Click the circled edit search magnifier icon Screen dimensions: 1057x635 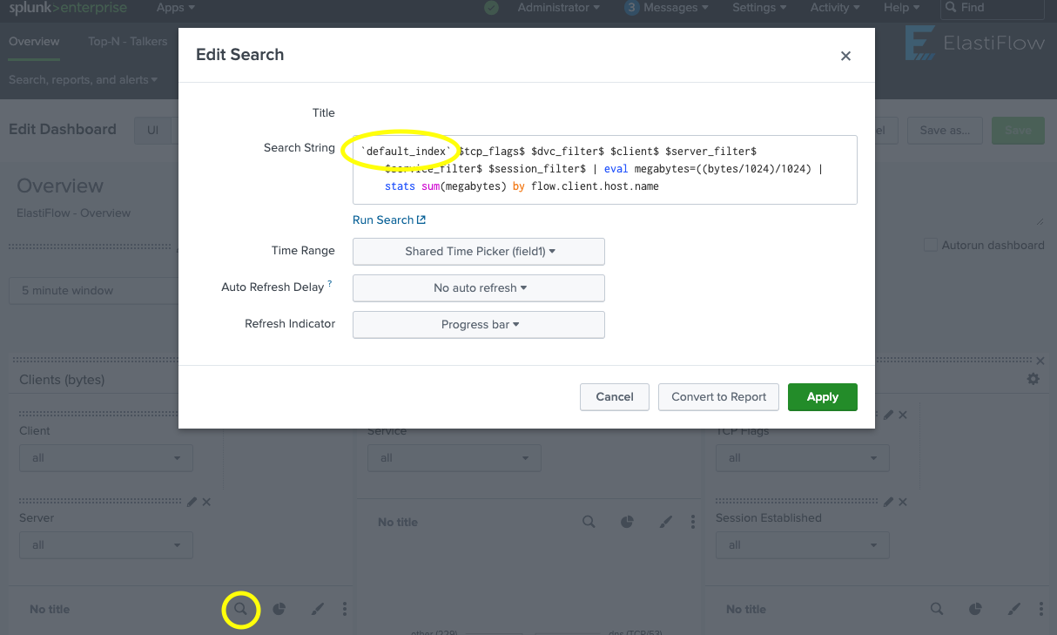click(241, 609)
